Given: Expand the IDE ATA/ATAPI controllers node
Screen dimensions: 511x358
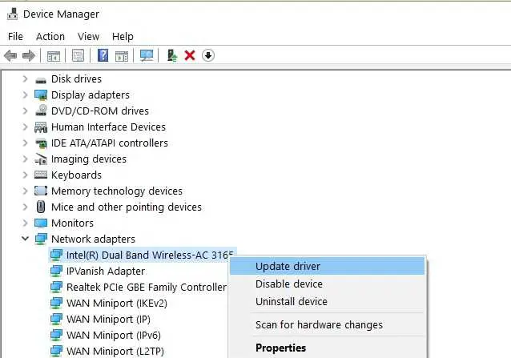Looking at the screenshot, I should pos(25,143).
